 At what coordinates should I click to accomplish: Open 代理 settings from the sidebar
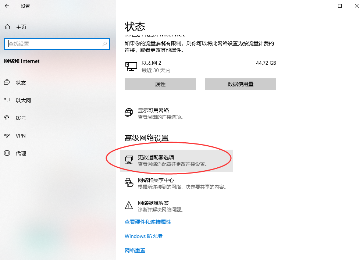point(21,153)
